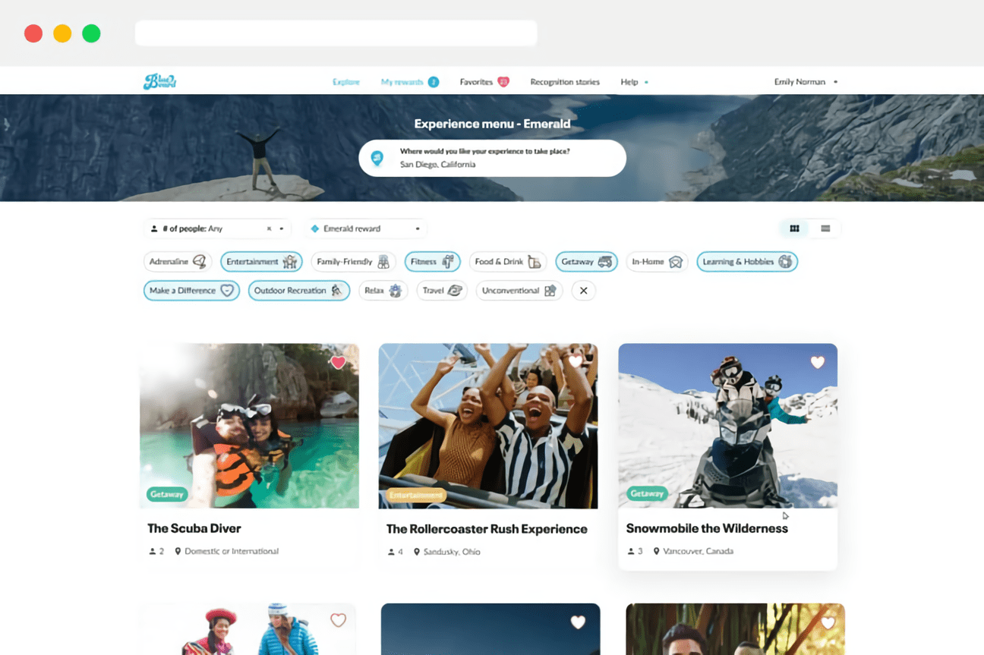Open the Snowmobile the Wilderness photo
Image resolution: width=984 pixels, height=655 pixels.
(x=727, y=426)
